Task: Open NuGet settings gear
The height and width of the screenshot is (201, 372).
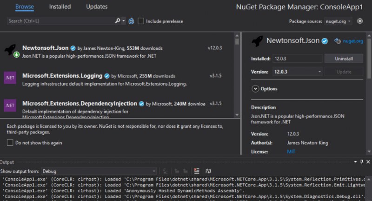Action: [360, 21]
